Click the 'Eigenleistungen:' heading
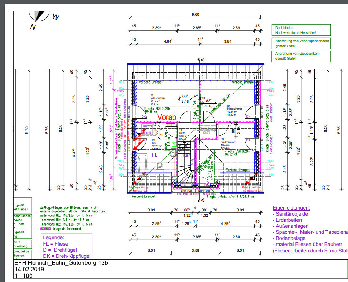348x282 pixels. click(291, 208)
